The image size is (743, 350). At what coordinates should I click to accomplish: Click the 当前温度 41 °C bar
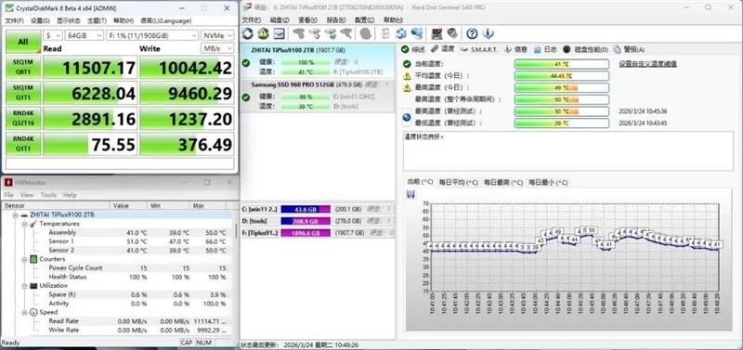[562, 64]
